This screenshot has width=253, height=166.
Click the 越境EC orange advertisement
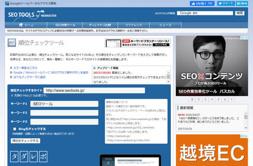[212, 150]
